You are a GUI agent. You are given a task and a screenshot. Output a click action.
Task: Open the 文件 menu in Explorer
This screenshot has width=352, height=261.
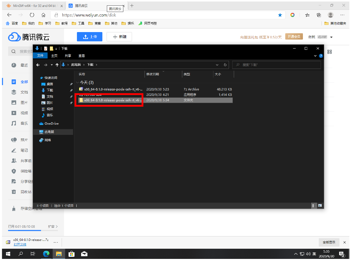(x=40, y=56)
